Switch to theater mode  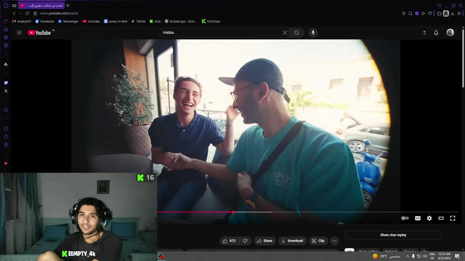click(x=441, y=218)
